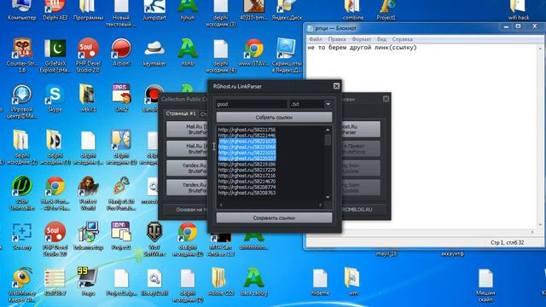Select the Яндекс.Диск desktop shortcut
This screenshot has height=307, width=546.
(x=287, y=10)
